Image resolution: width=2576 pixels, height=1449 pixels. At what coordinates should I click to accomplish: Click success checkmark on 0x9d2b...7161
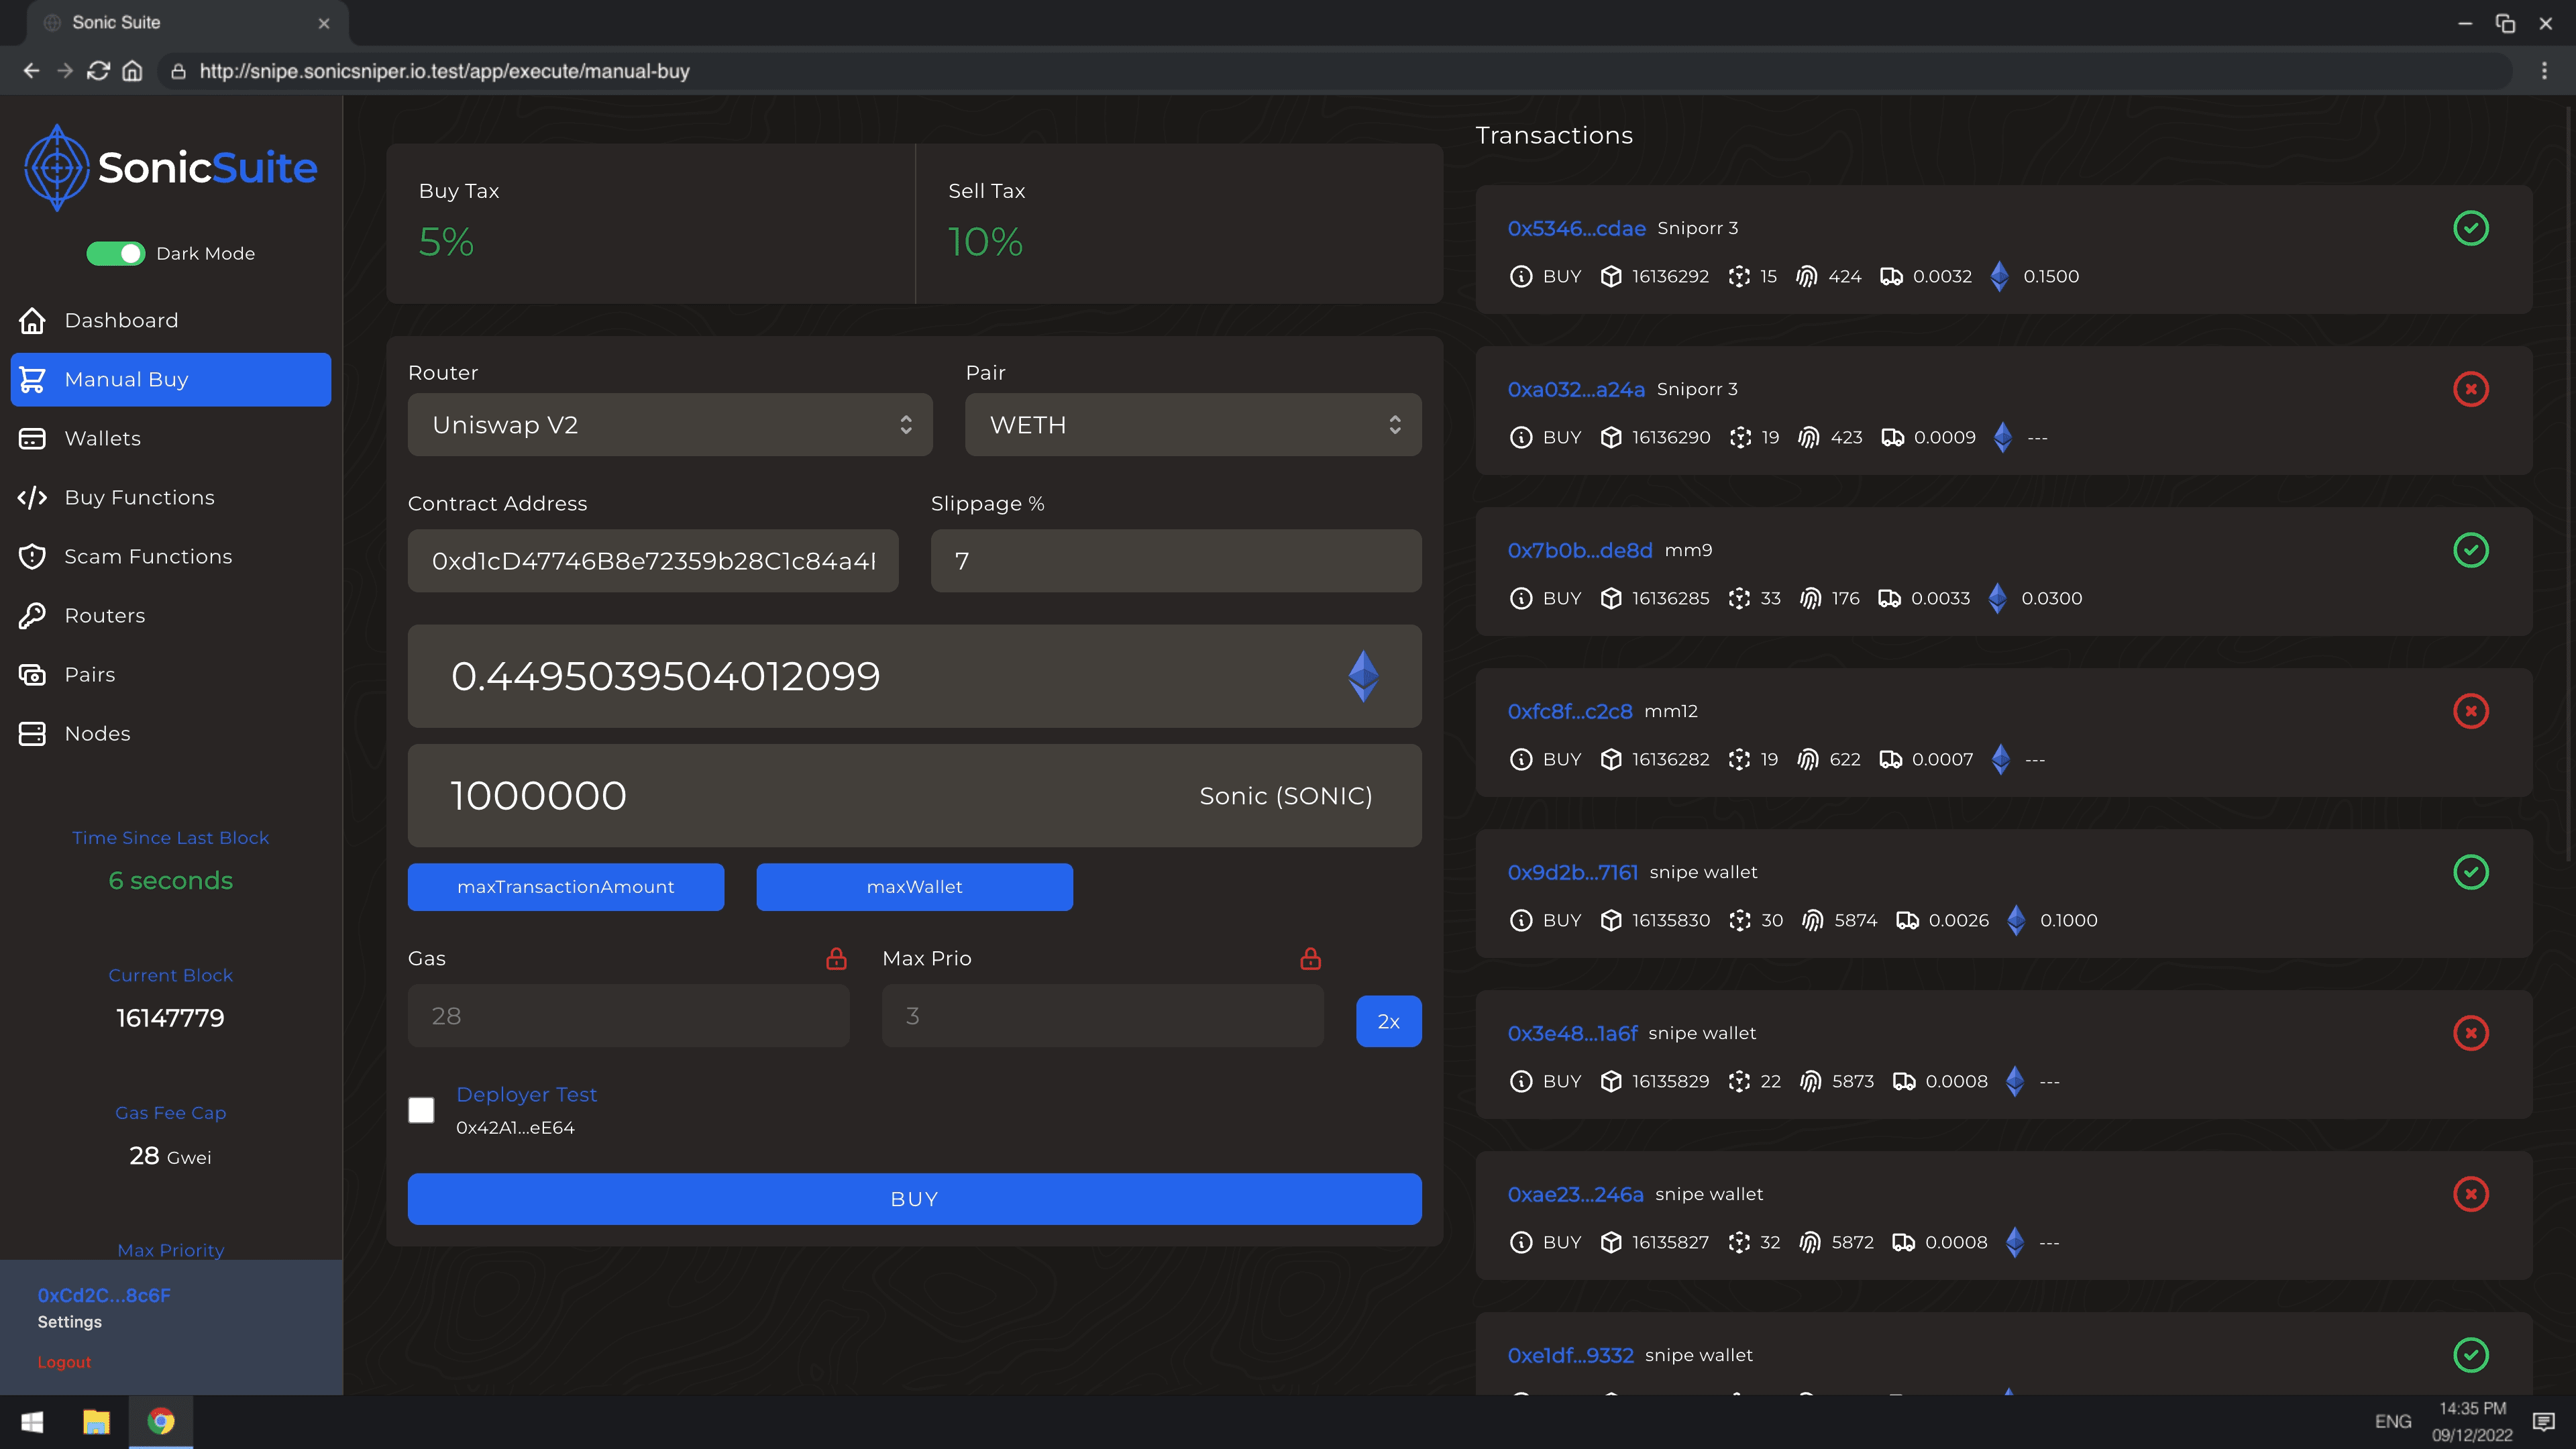[x=2470, y=872]
